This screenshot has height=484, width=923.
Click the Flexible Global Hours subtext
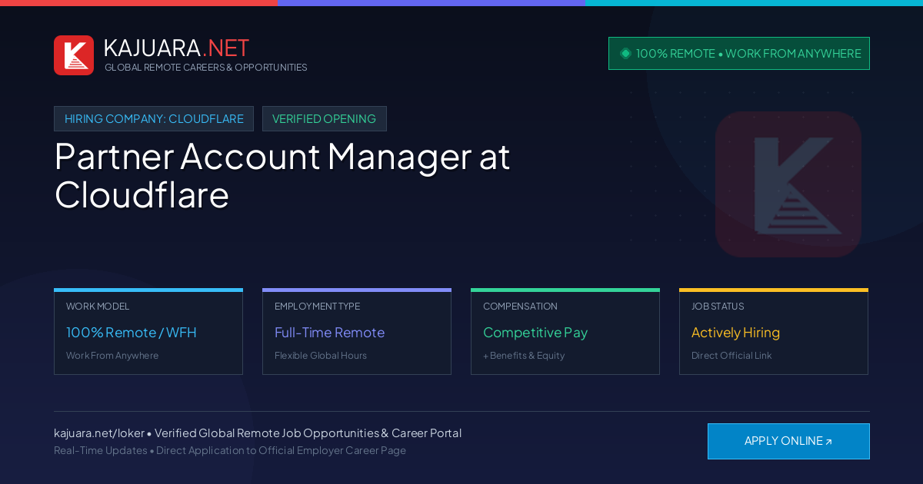tap(321, 356)
